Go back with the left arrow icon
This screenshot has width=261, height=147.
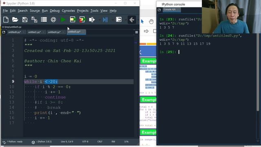coord(132,20)
